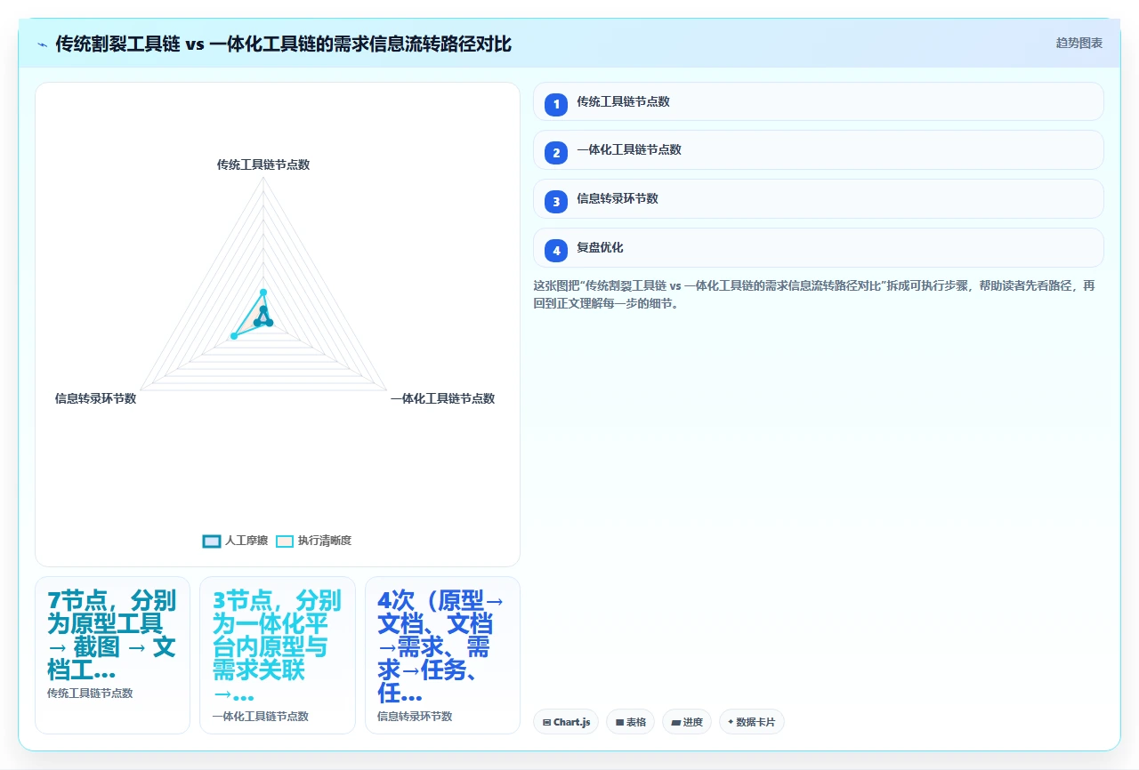Click the lower-left data point of 执行清晰度
The width and height of the screenshot is (1139, 770).
[x=234, y=335]
